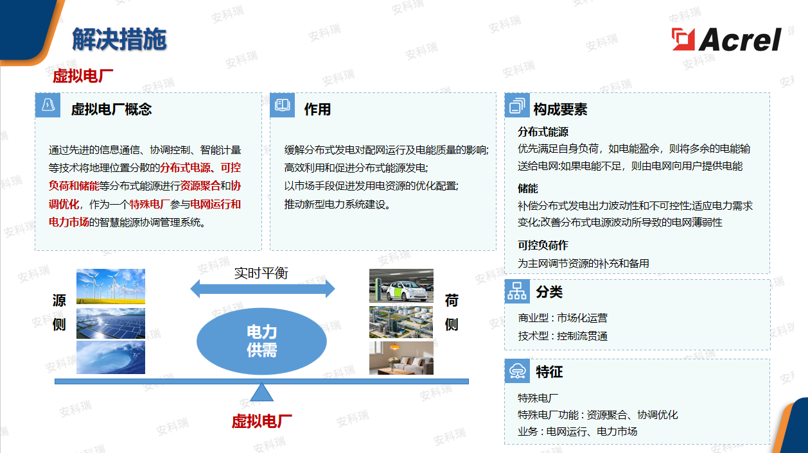808x453 pixels.
Task: Select the electric car charging photo
Action: (x=401, y=286)
